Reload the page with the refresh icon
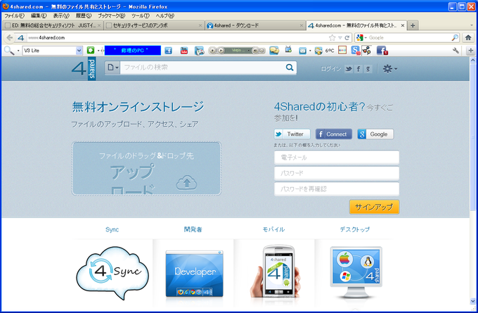The height and width of the screenshot is (313, 478). click(347, 37)
